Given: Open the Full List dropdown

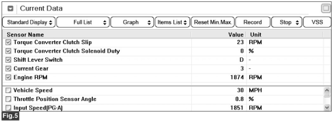Looking at the screenshot, I should tap(83, 22).
